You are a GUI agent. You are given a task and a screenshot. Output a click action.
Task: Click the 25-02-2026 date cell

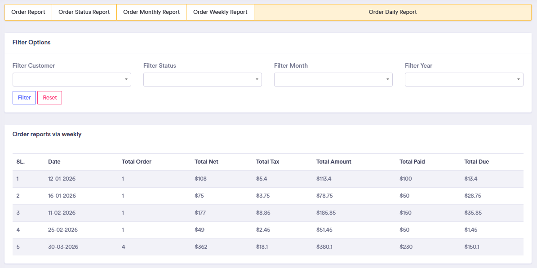(x=63, y=230)
